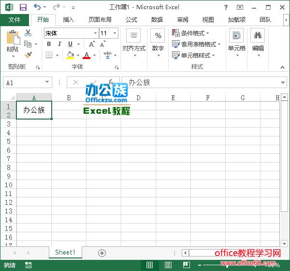Switch to Normal view icon

tap(149, 265)
